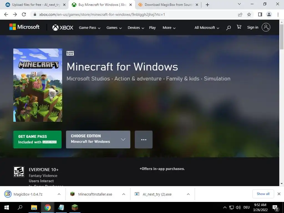Image resolution: width=284 pixels, height=213 pixels.
Task: Expand the Devices menu
Action: pos(136,28)
